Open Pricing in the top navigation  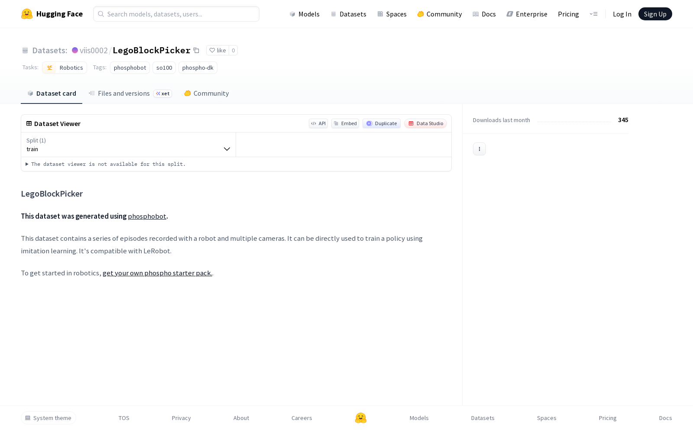[x=568, y=14]
